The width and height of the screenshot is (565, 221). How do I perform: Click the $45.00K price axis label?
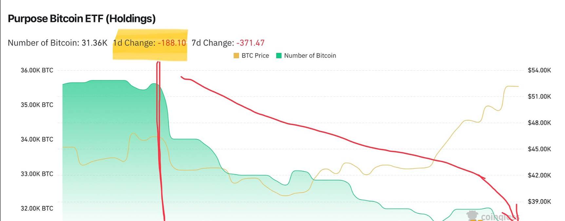pos(539,149)
